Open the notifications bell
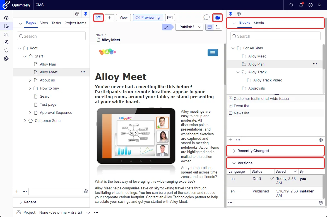Image resolution: width=327 pixels, height=217 pixels. click(301, 5)
